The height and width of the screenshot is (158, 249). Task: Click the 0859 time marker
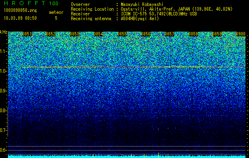click(x=217, y=34)
